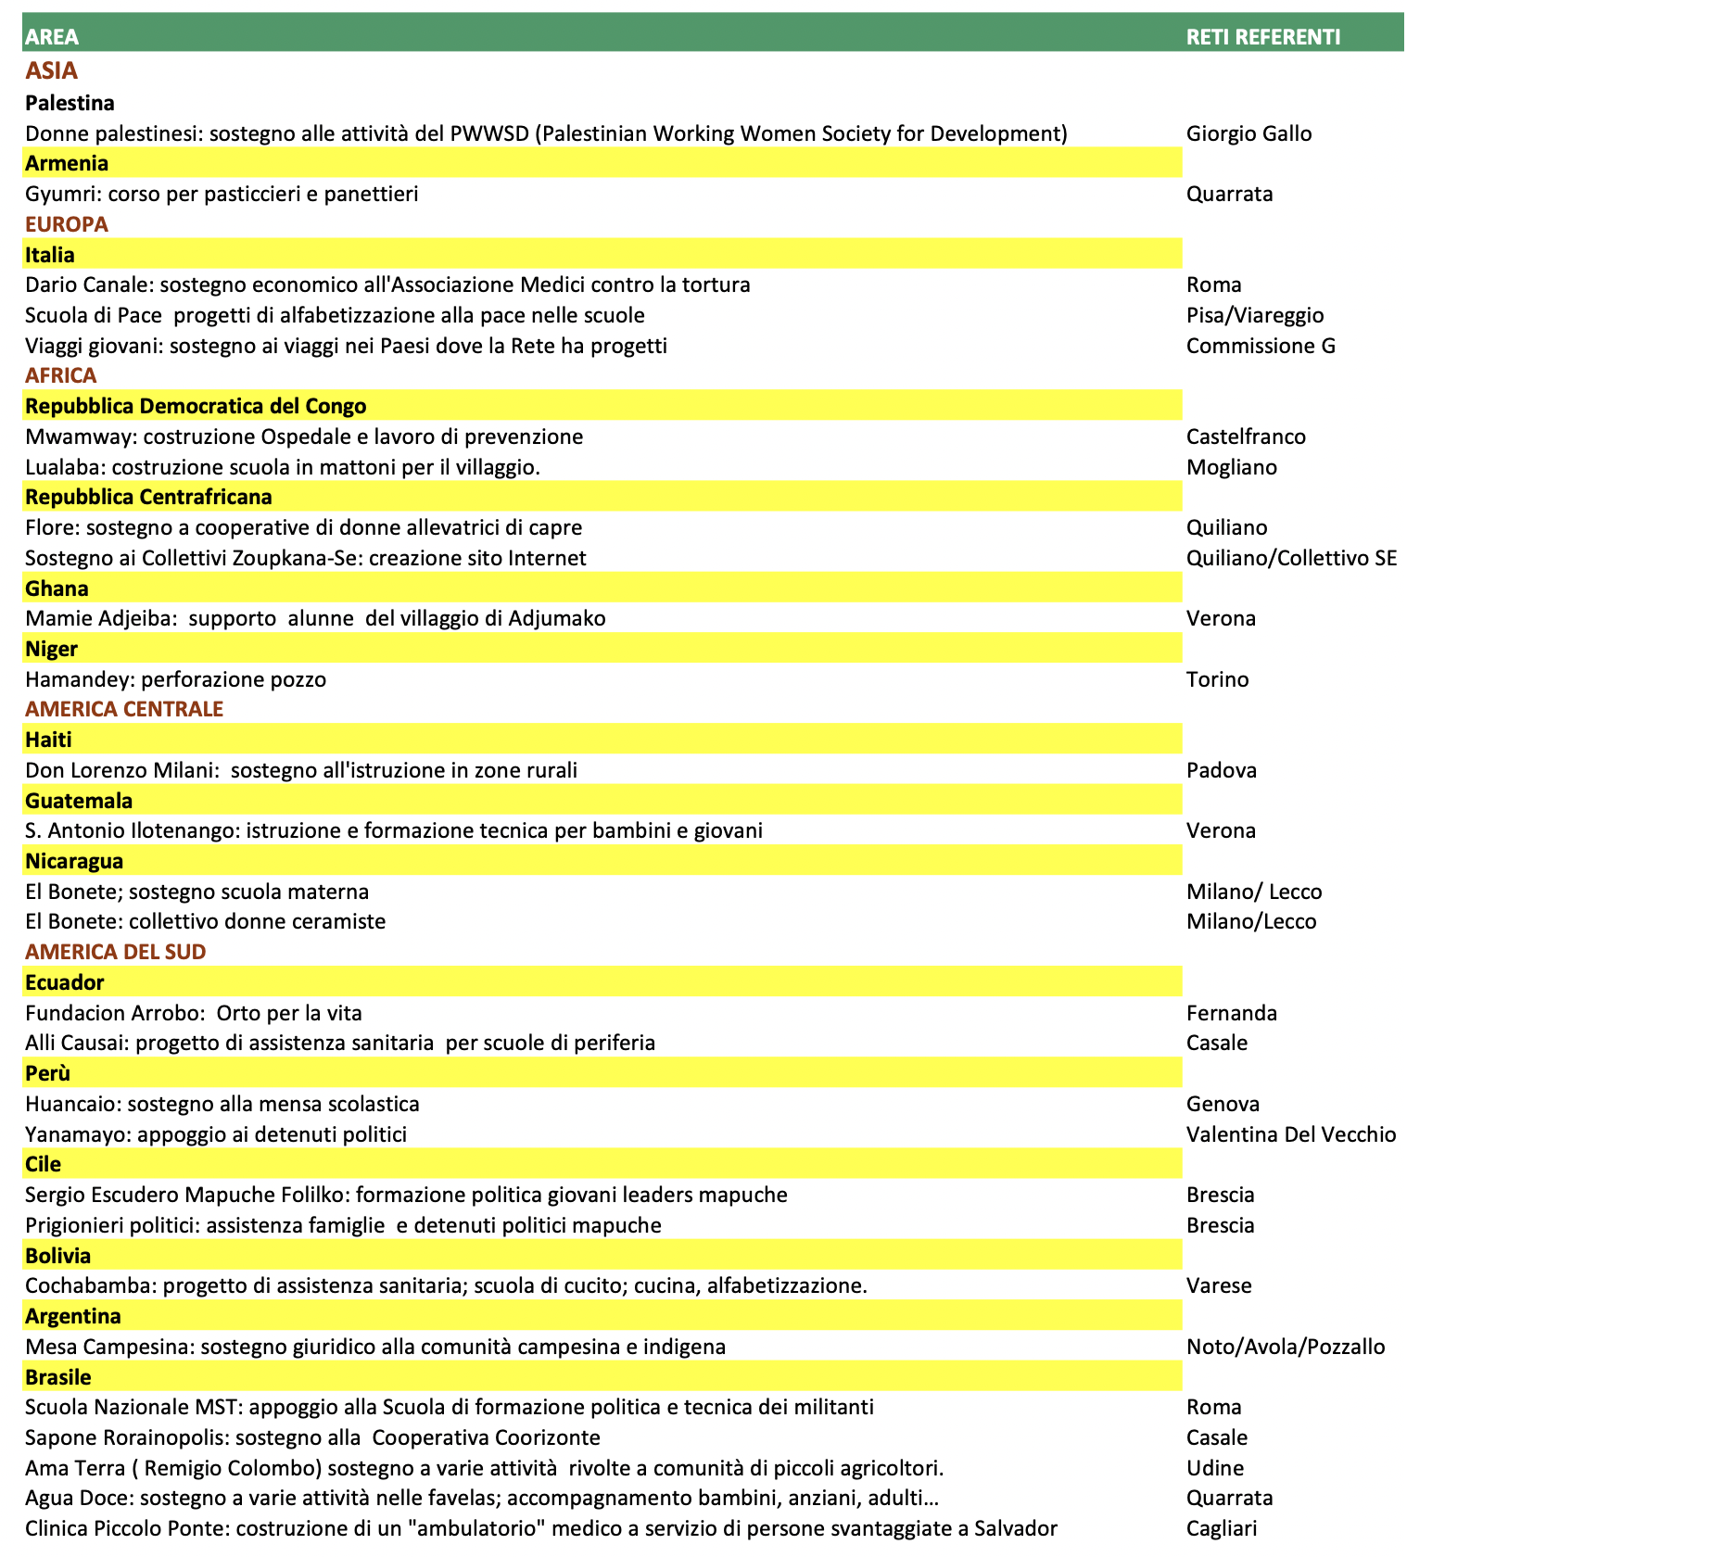Viewport: 1711px width, 1557px height.
Task: Select the ASIA region heading
Action: point(52,70)
